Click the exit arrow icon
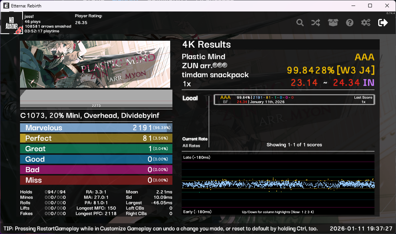Image resolution: width=396 pixels, height=234 pixels. [383, 23]
